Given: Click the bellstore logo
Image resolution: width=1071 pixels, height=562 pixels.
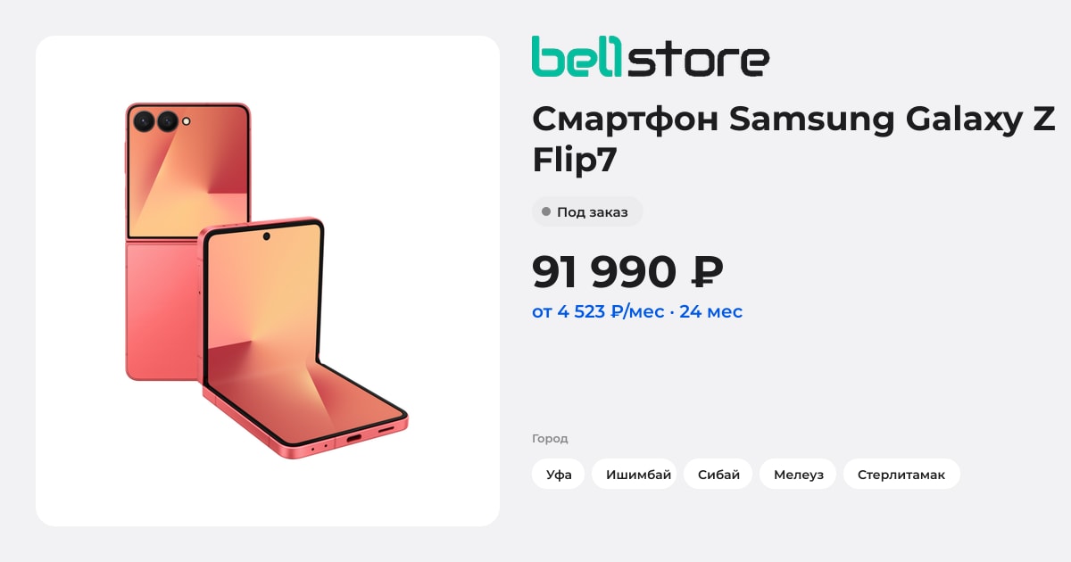Looking at the screenshot, I should pos(651,56).
